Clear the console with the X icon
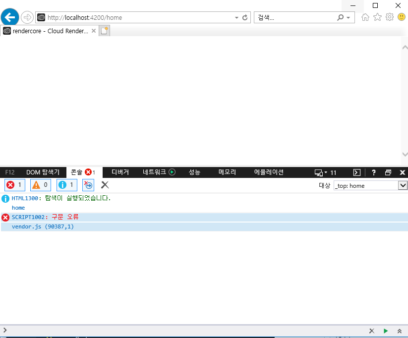The width and height of the screenshot is (408, 338). tap(105, 185)
